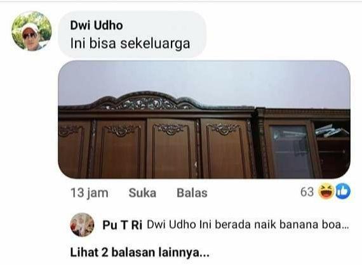Tap Balas to reply to comment
362x265 pixels.
pyautogui.click(x=192, y=193)
